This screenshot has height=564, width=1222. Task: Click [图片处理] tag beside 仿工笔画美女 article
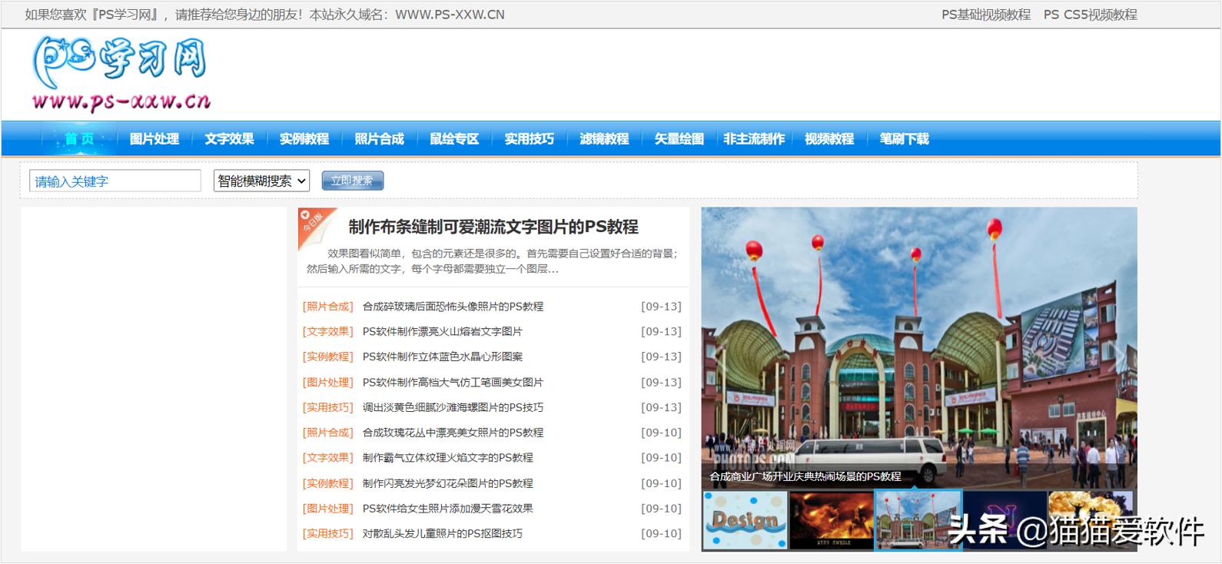(x=328, y=382)
